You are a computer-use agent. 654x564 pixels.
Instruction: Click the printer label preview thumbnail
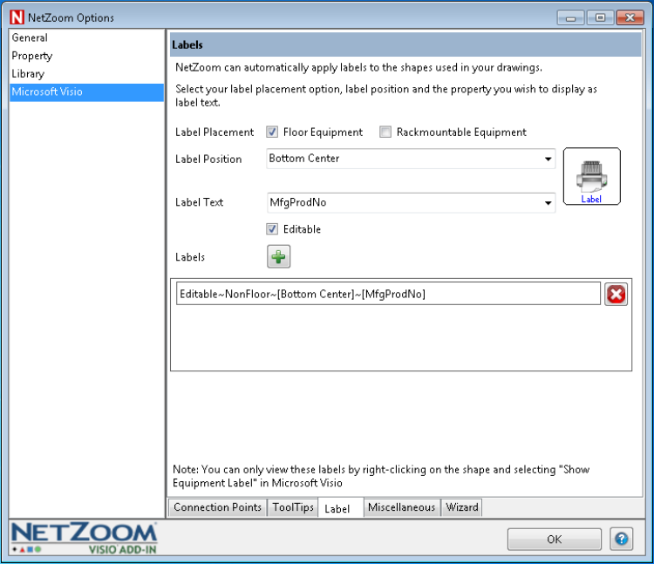[x=591, y=176]
